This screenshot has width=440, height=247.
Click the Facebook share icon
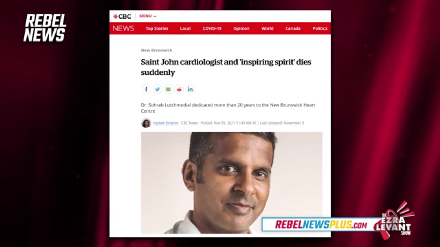click(146, 90)
